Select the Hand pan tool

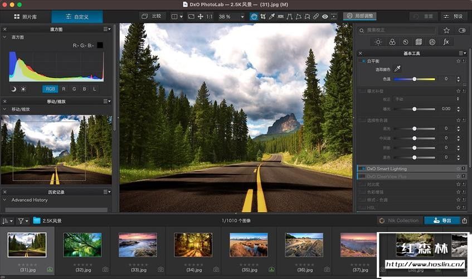click(x=254, y=17)
